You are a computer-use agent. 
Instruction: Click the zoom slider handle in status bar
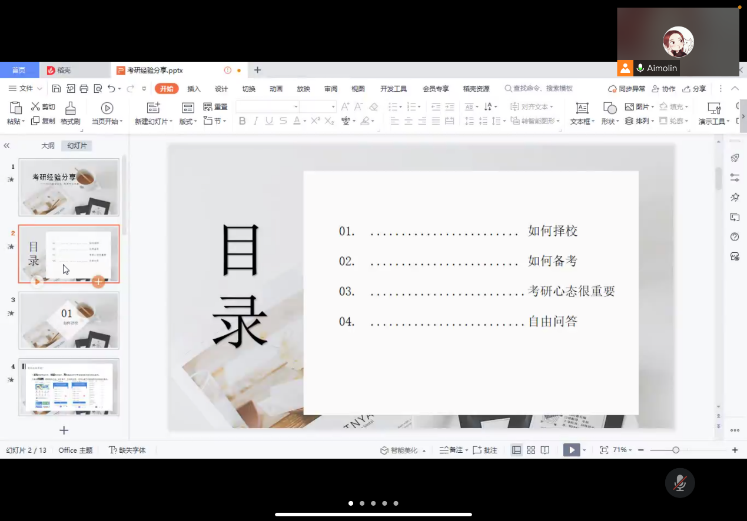pos(676,450)
